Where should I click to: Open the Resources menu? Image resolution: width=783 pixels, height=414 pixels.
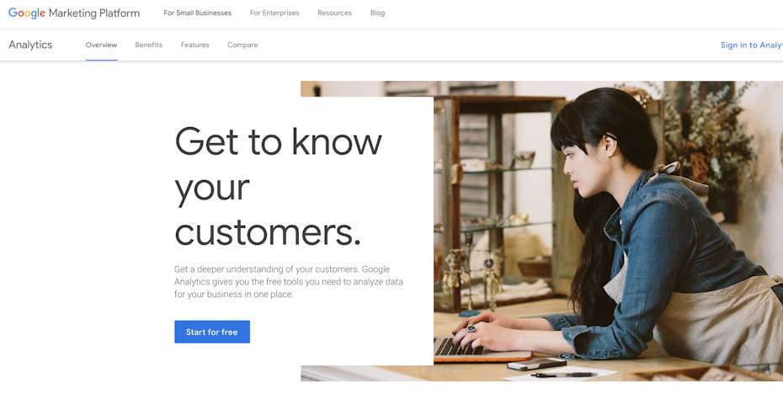click(334, 13)
